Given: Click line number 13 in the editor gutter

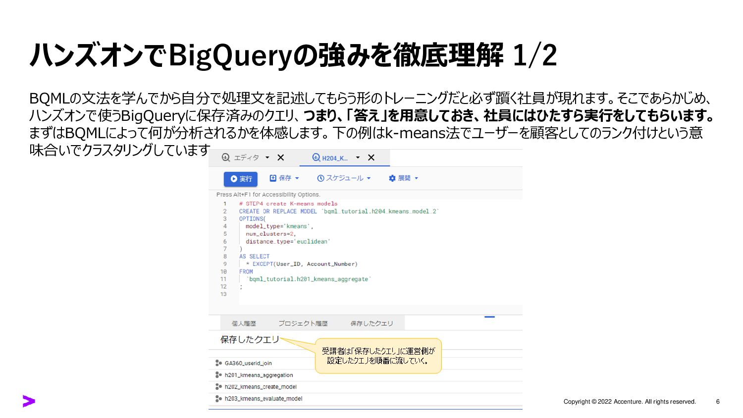Looking at the screenshot, I should point(223,294).
